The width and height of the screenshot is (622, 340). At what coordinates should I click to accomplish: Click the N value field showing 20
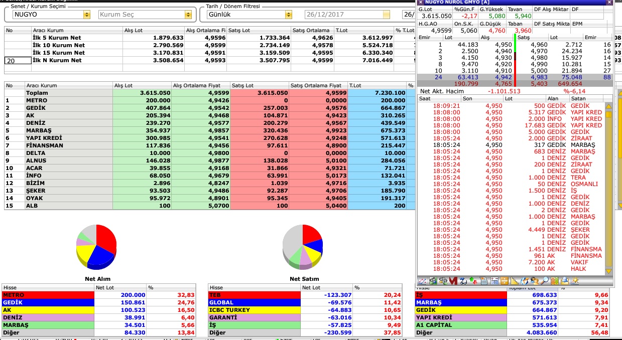(x=18, y=60)
